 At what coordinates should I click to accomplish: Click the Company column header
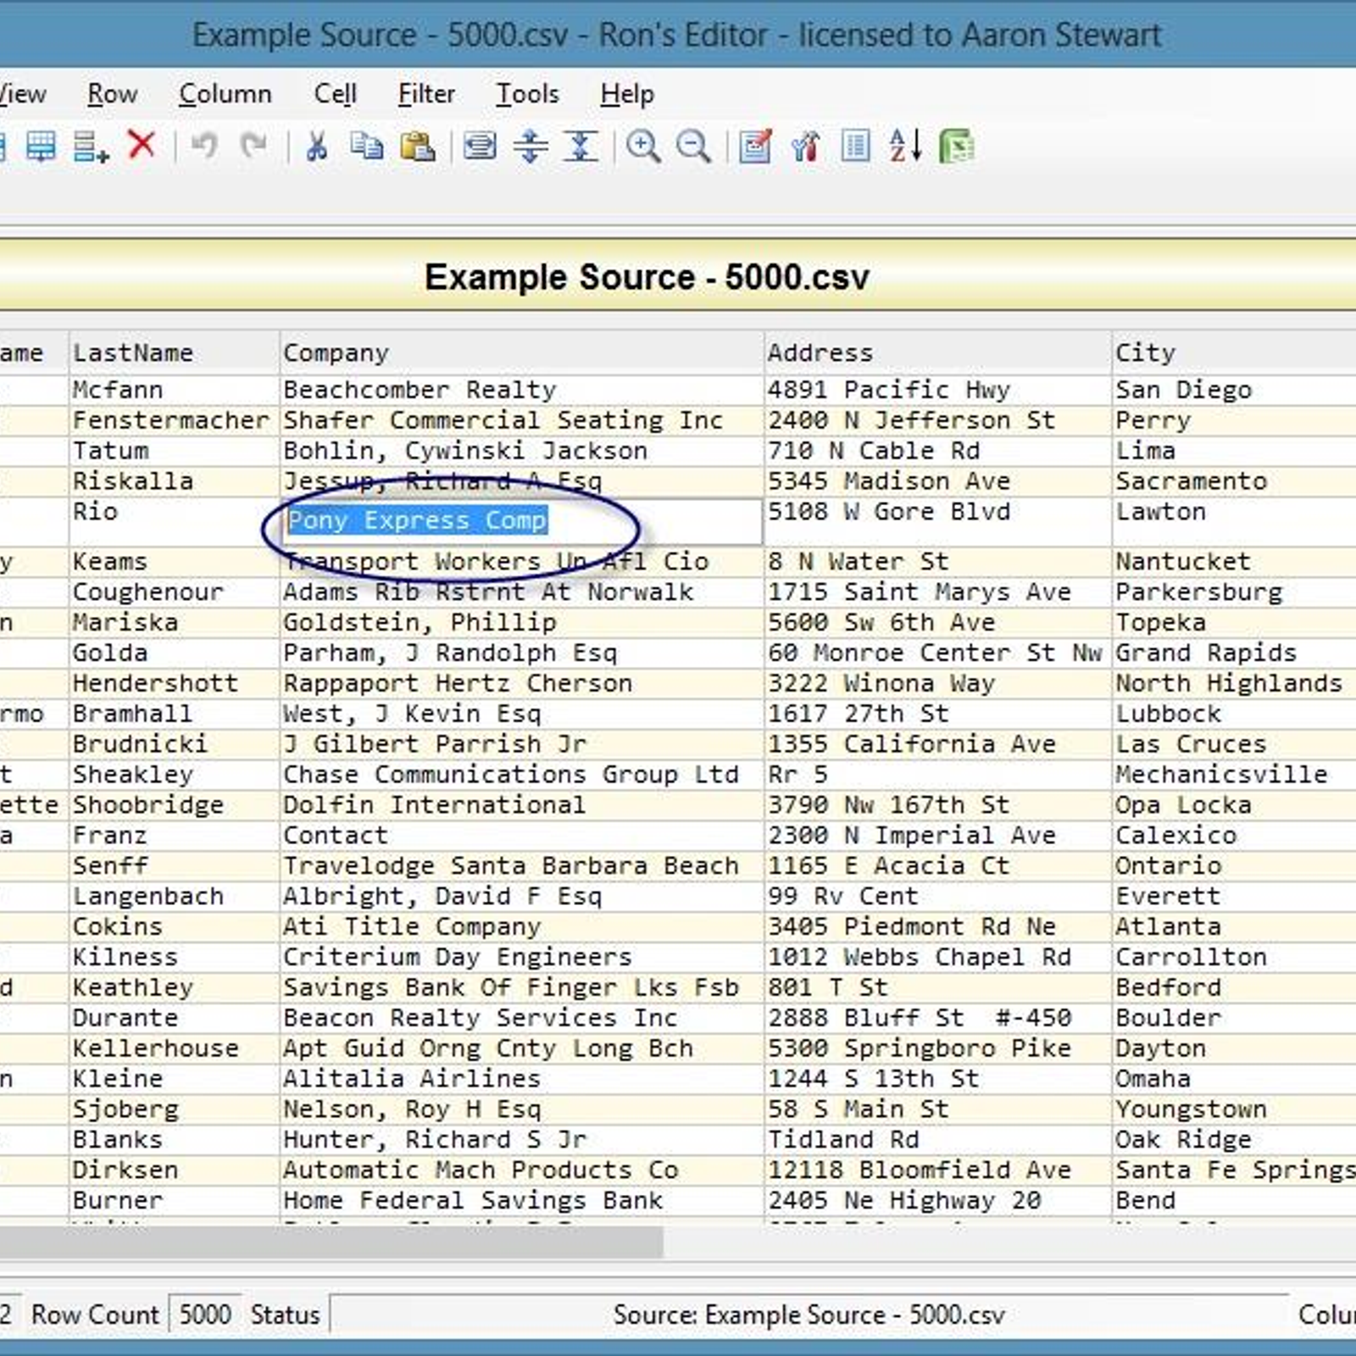point(521,353)
